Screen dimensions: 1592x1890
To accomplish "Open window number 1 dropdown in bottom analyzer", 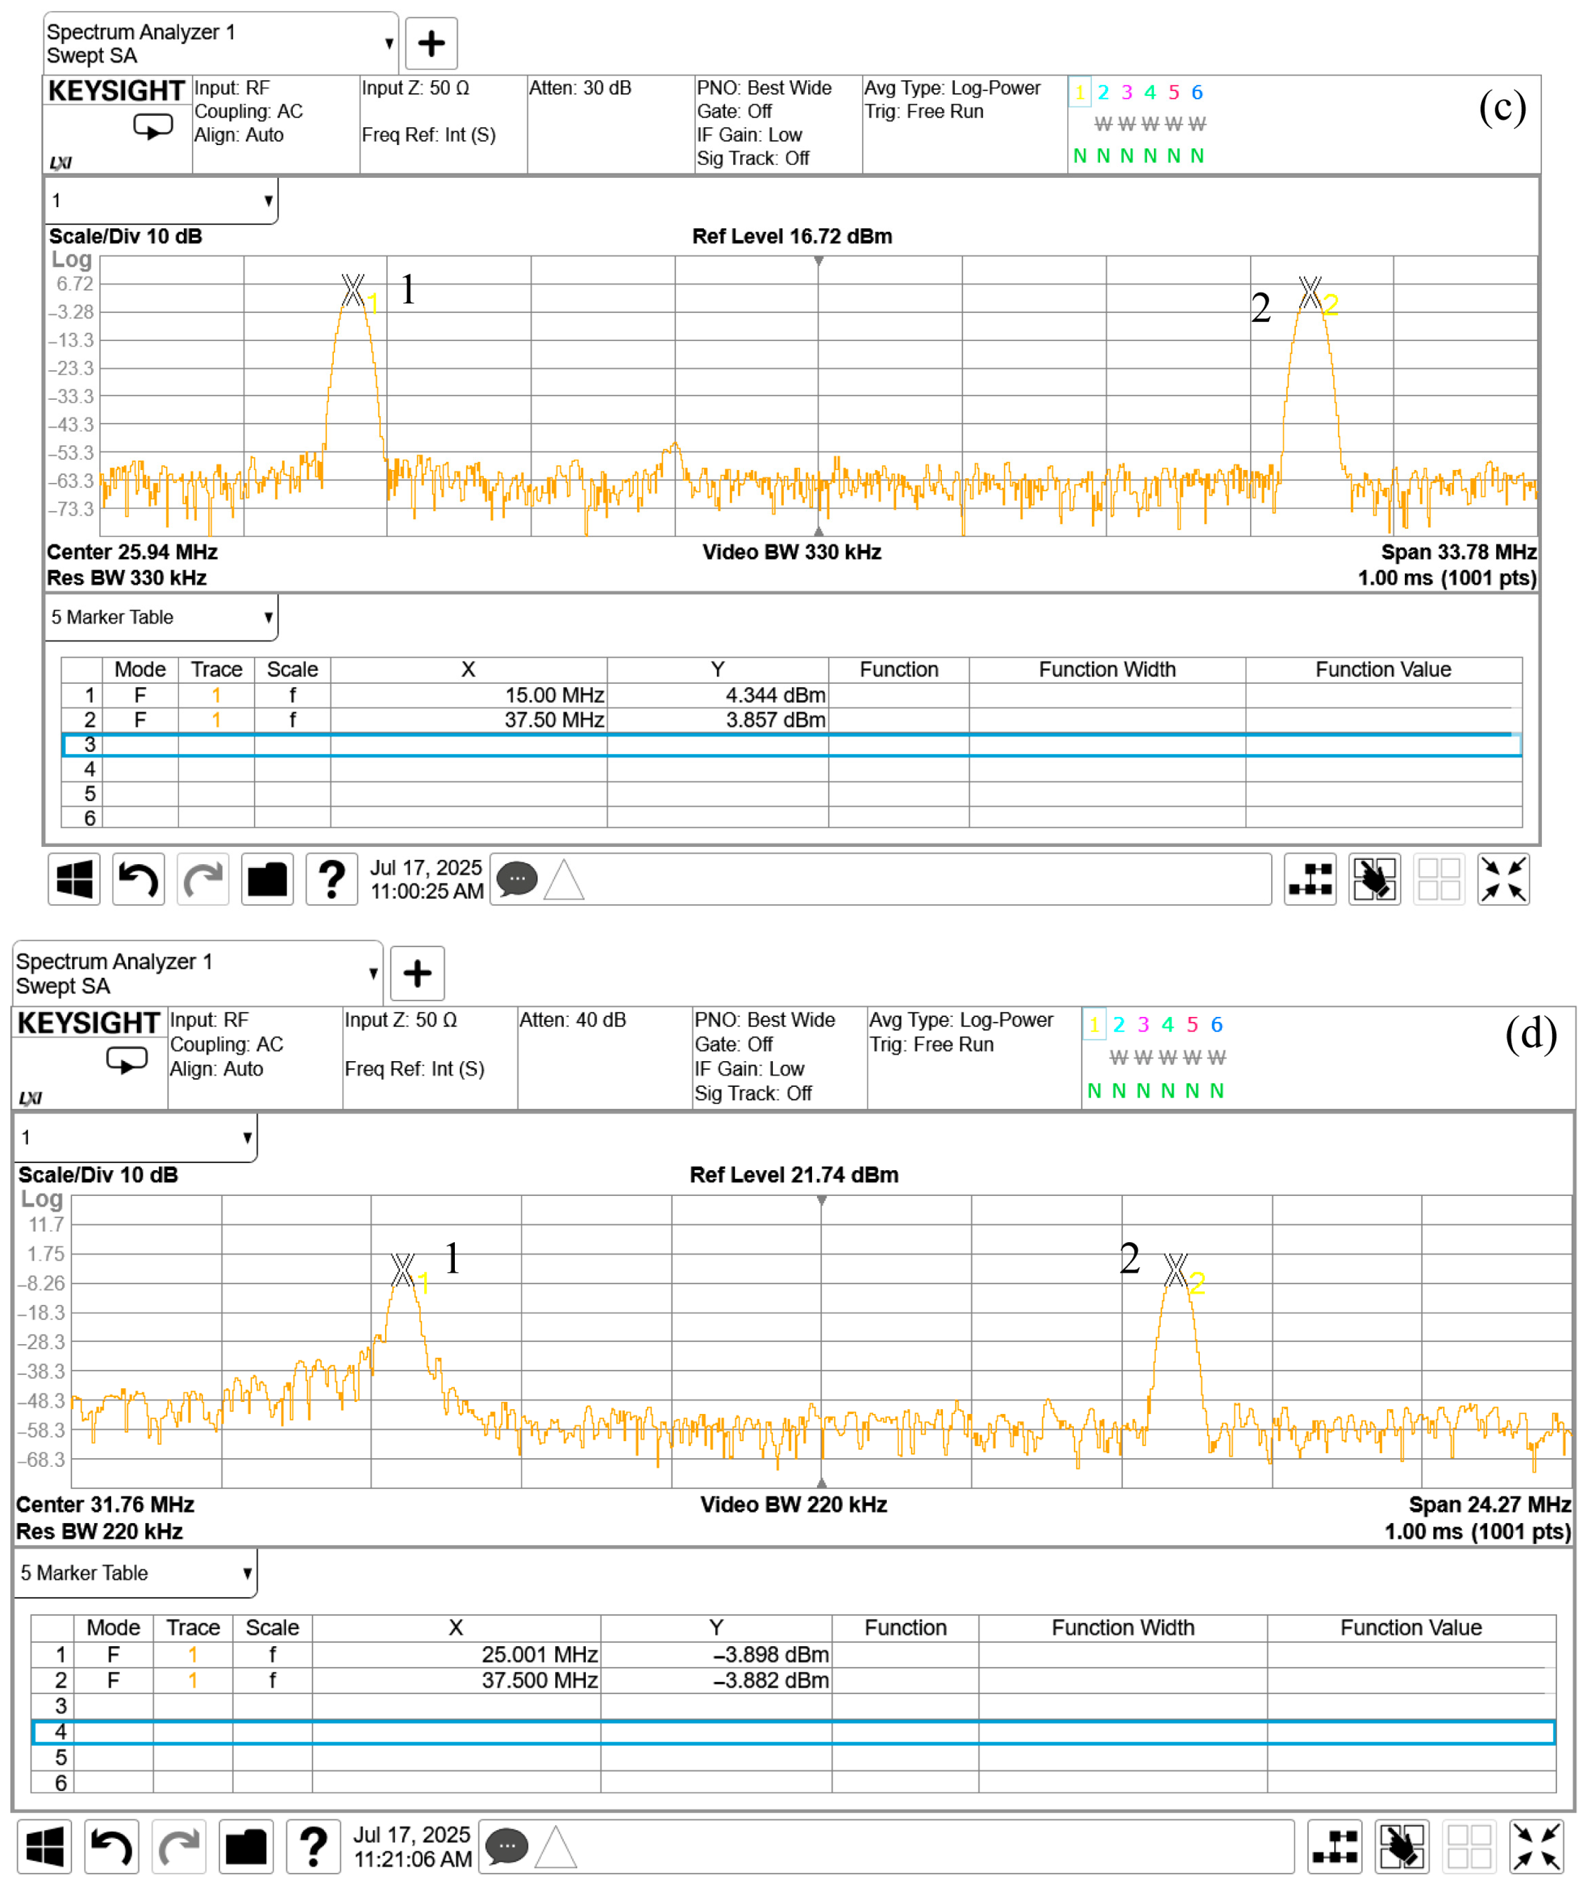I will click(135, 1137).
